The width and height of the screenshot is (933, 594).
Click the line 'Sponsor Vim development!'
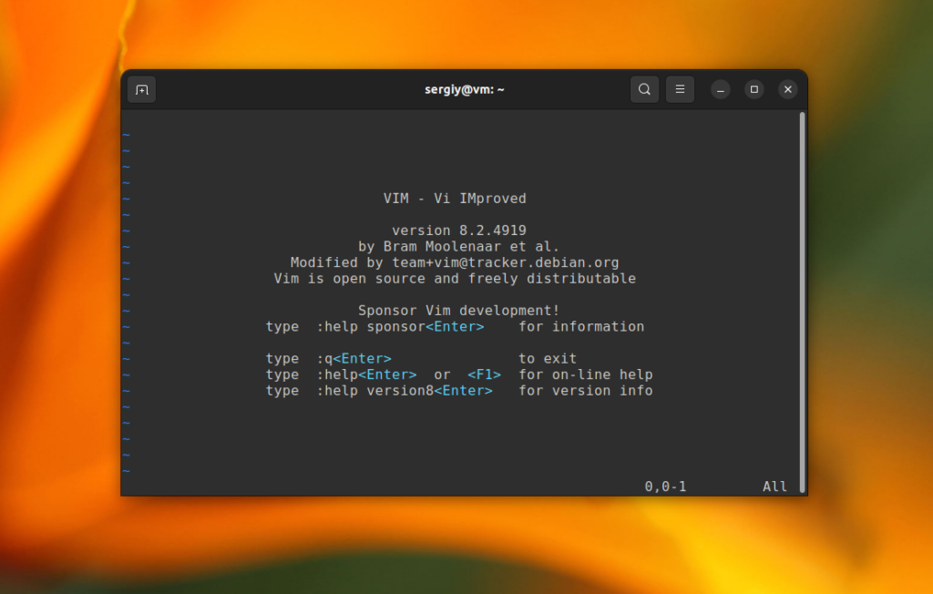pos(459,311)
